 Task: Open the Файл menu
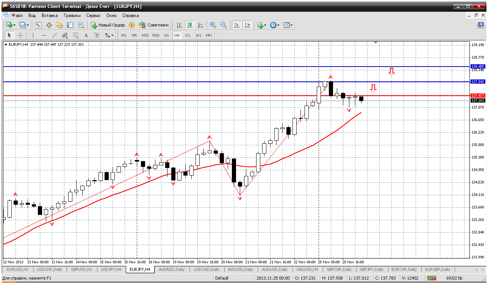point(17,16)
